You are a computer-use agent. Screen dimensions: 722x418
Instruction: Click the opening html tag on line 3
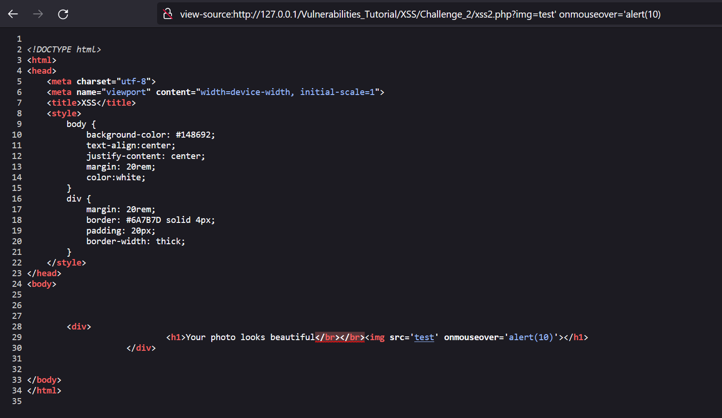click(x=42, y=60)
